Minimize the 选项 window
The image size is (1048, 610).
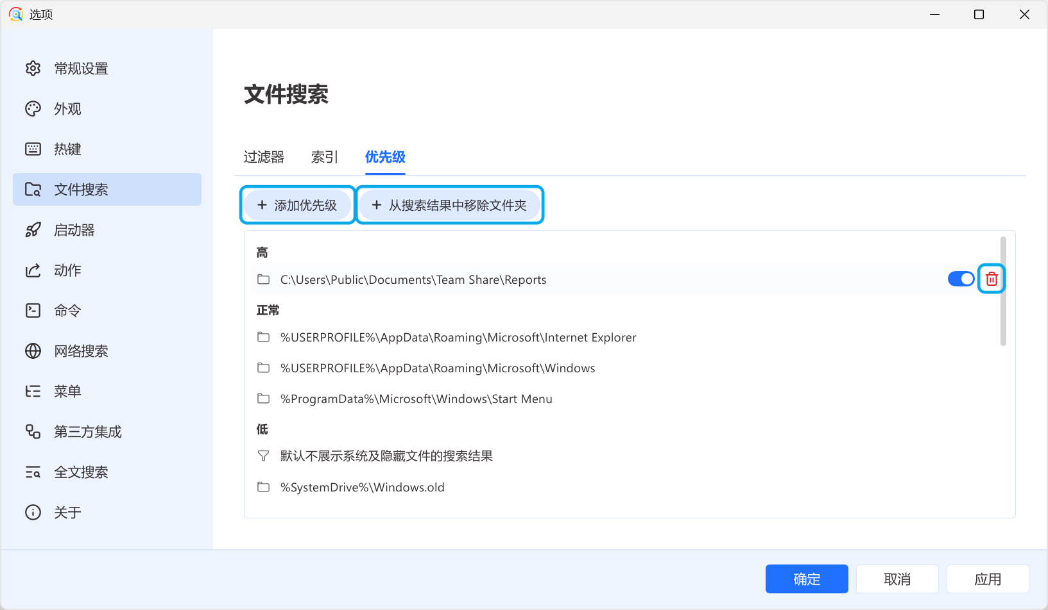point(934,14)
